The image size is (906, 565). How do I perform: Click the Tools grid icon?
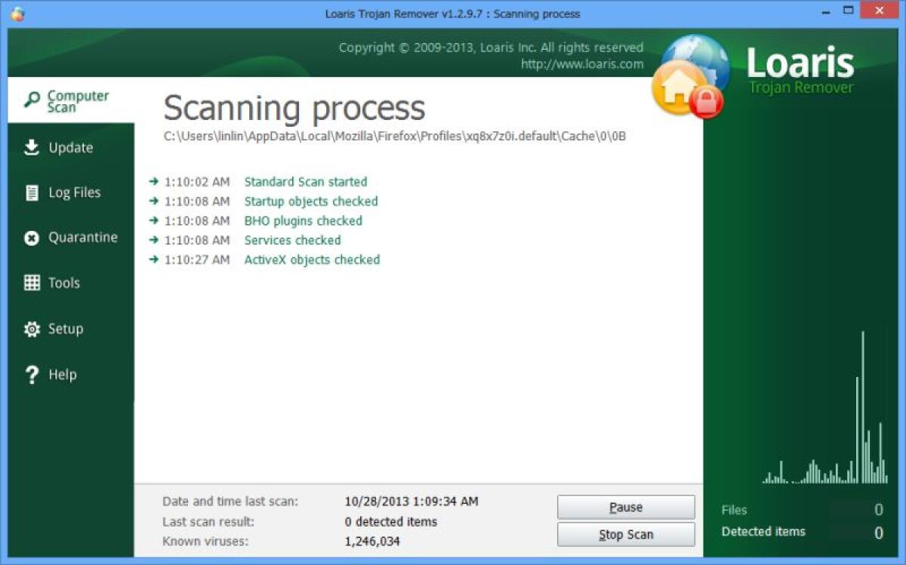(x=31, y=283)
